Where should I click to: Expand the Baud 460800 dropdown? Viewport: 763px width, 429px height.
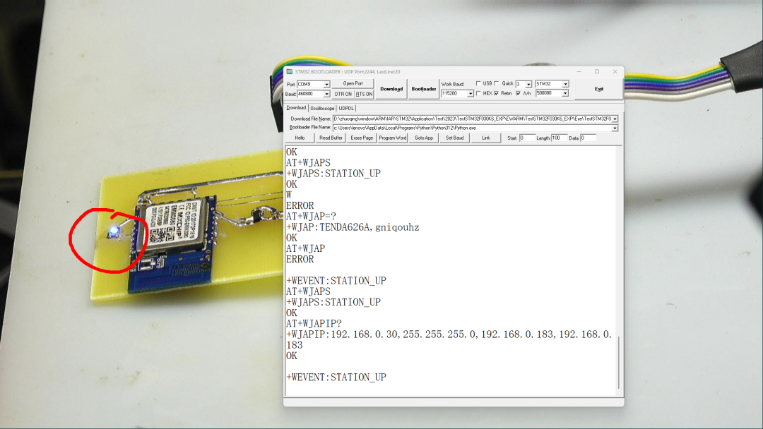pos(326,94)
